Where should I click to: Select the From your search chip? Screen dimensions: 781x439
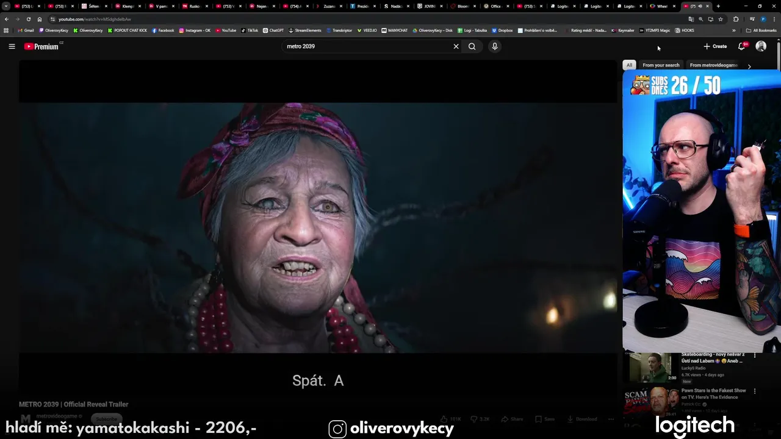click(661, 65)
